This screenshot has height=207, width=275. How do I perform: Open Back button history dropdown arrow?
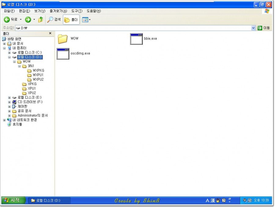click(21, 20)
